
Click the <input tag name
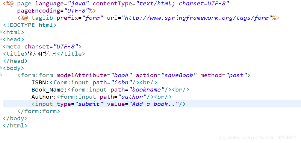pyautogui.click(x=42, y=104)
